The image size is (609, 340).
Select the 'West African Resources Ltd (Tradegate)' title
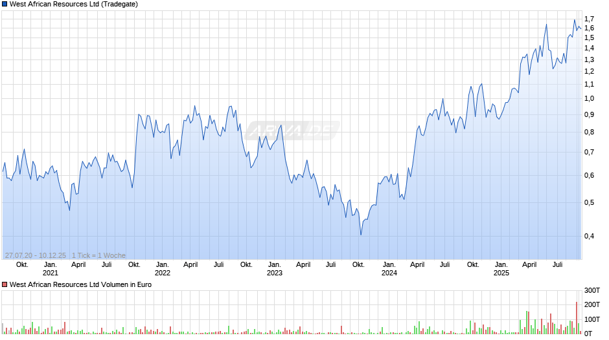tap(74, 5)
